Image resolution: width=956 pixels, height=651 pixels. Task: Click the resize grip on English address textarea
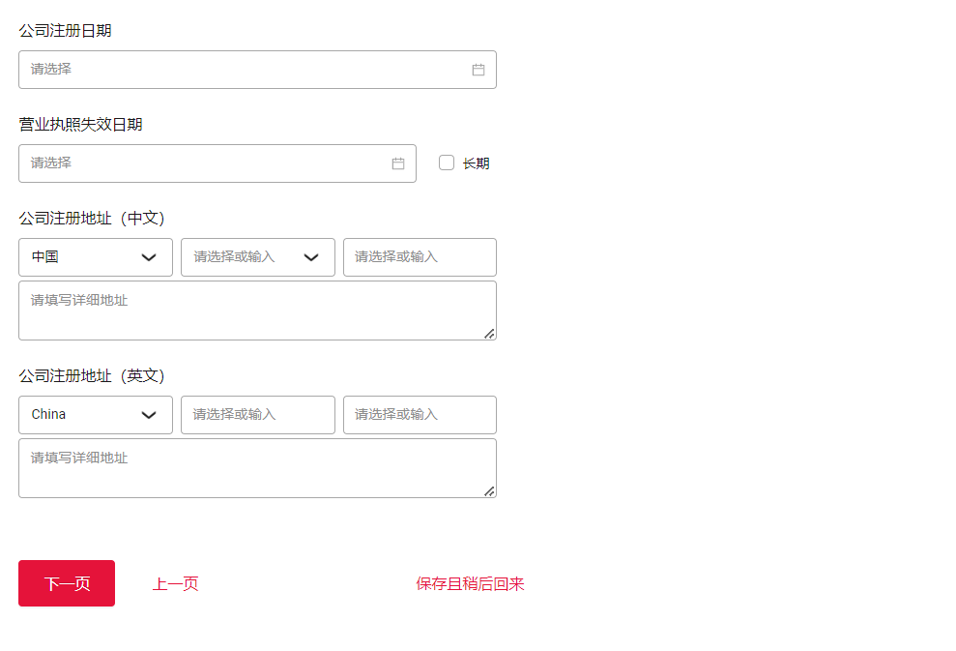[491, 490]
